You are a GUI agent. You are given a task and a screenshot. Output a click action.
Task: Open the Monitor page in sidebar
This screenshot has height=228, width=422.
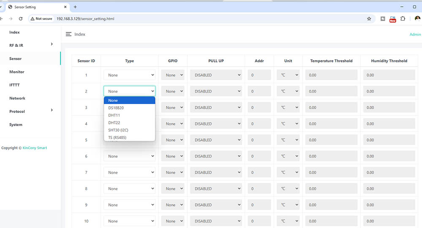click(17, 72)
